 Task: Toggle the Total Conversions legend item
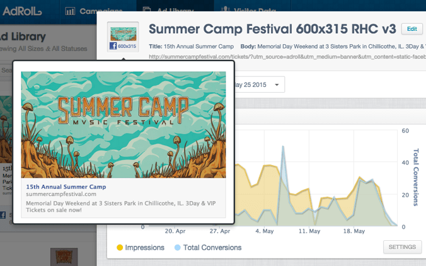(x=208, y=248)
